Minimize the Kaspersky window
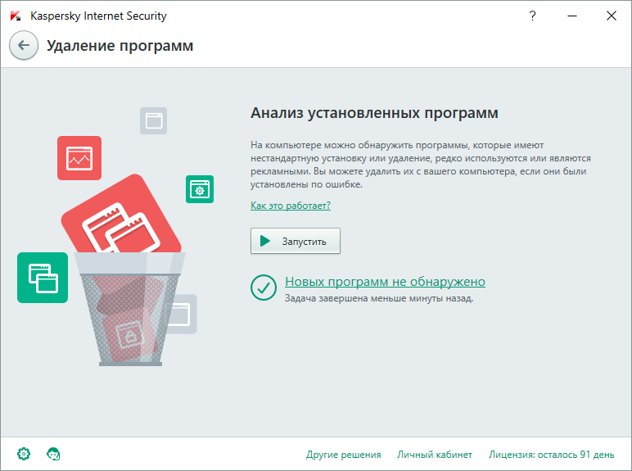Screen dimensions: 632x471 point(572,16)
